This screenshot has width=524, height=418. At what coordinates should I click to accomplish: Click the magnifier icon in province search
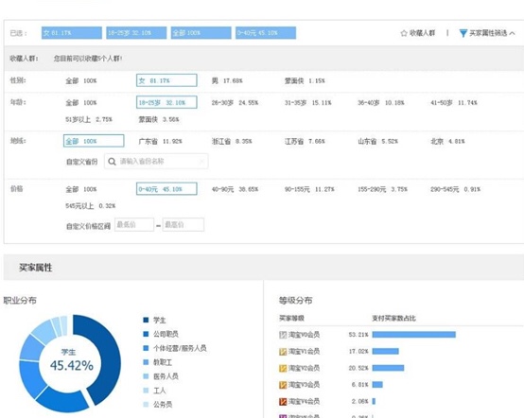(x=112, y=162)
